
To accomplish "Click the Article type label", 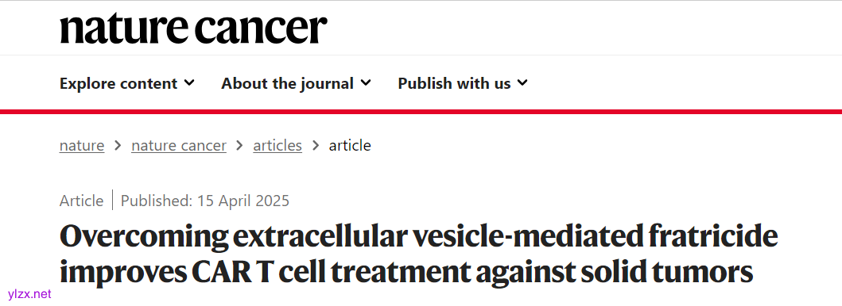I will click(x=82, y=201).
